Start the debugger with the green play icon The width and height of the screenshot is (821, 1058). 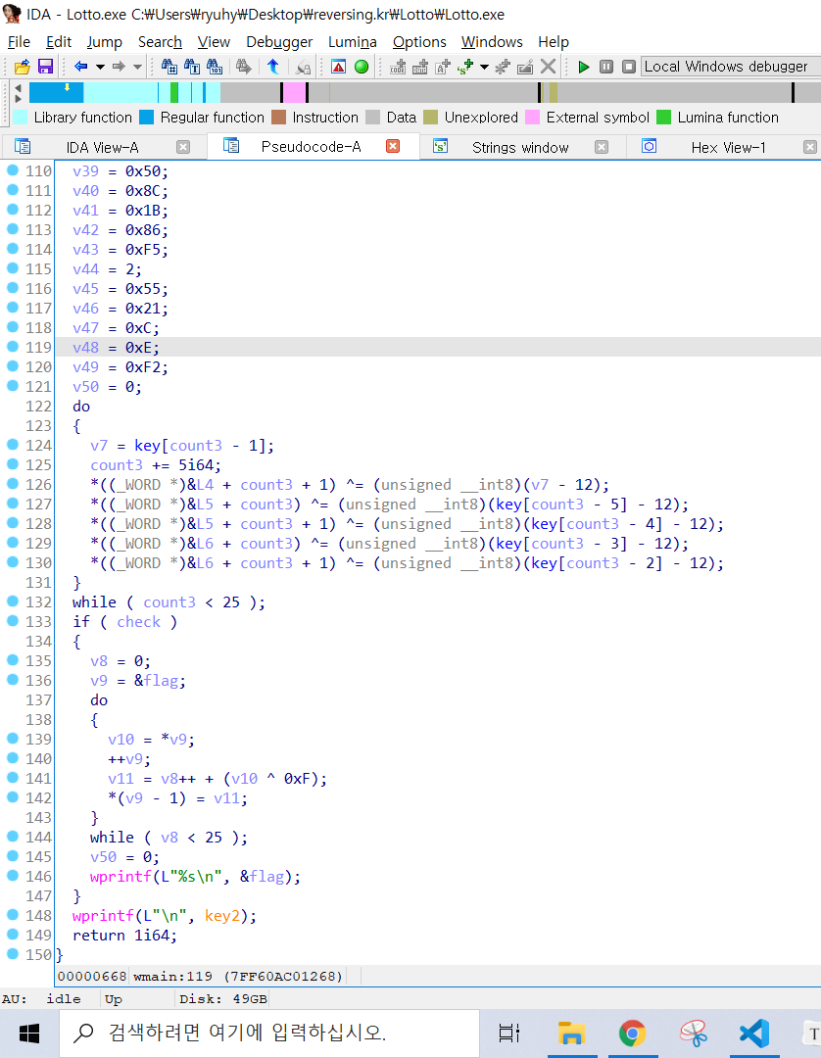pos(584,68)
